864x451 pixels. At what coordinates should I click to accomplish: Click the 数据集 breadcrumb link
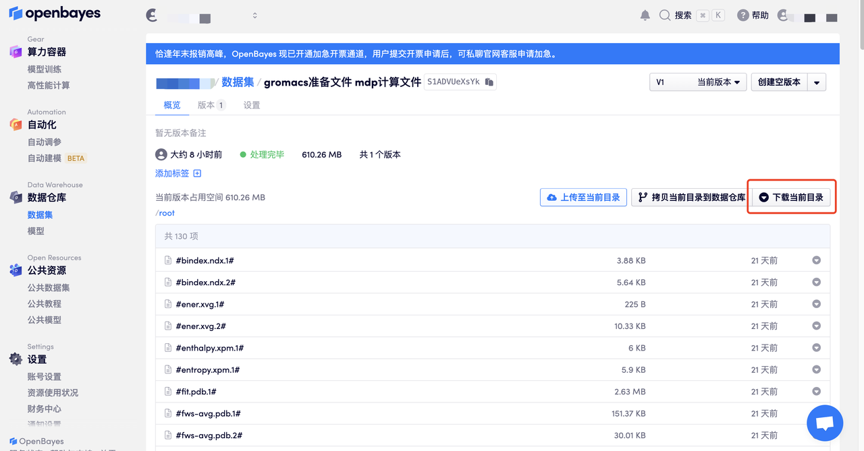pos(238,82)
